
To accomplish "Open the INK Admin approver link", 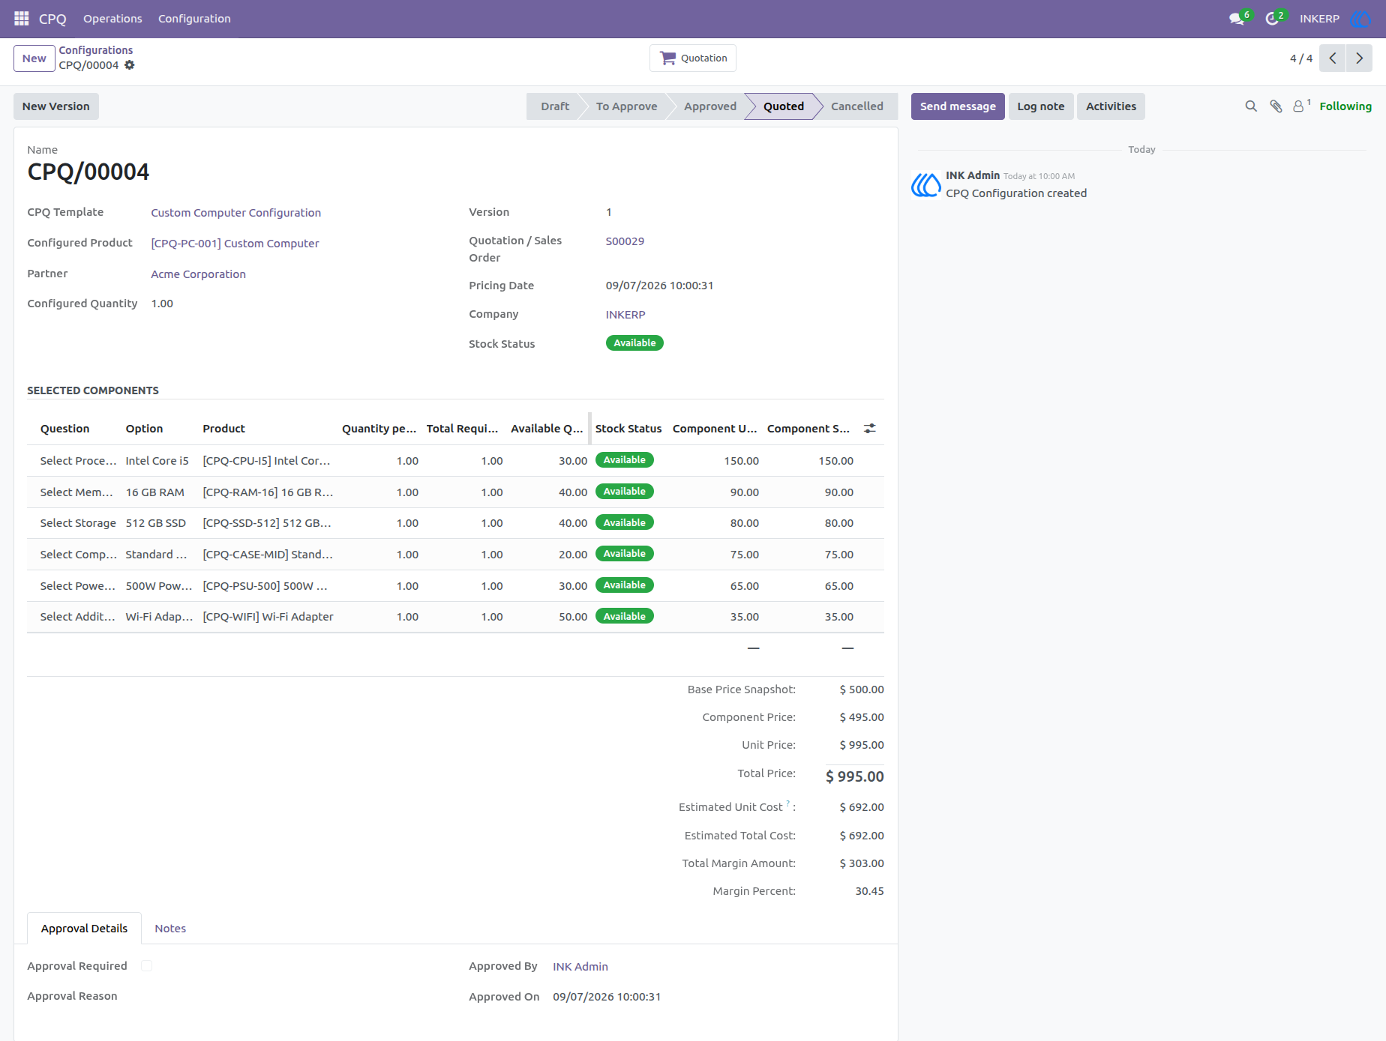I will (580, 967).
